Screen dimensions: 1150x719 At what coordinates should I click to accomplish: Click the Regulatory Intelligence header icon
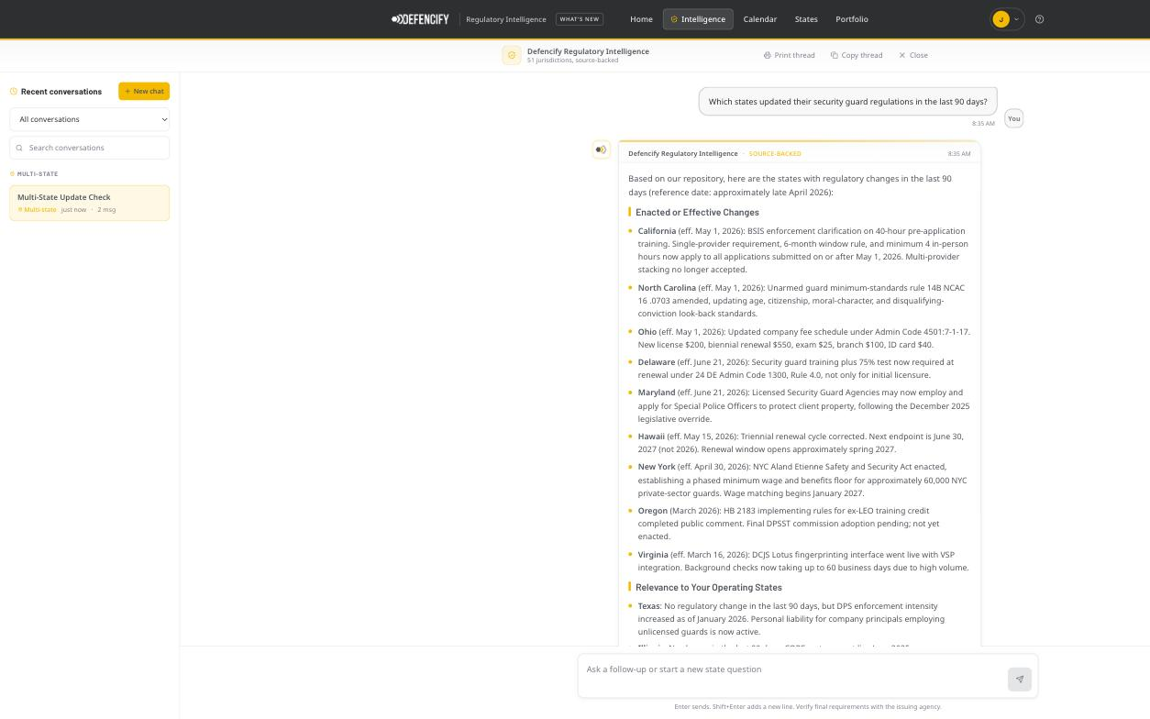512,55
